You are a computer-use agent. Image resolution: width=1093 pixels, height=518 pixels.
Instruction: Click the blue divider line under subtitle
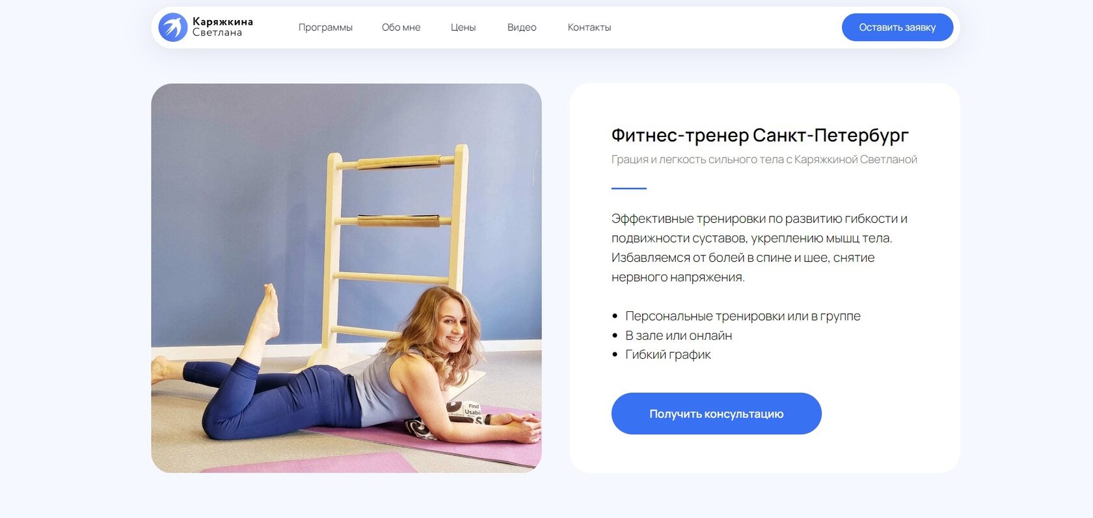tap(629, 188)
